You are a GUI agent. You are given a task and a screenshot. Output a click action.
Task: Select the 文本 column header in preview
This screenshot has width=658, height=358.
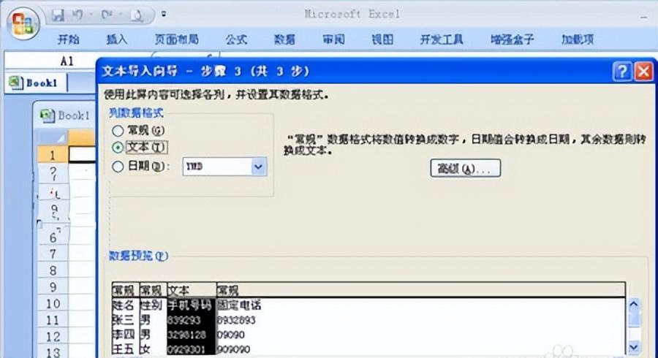(192, 290)
